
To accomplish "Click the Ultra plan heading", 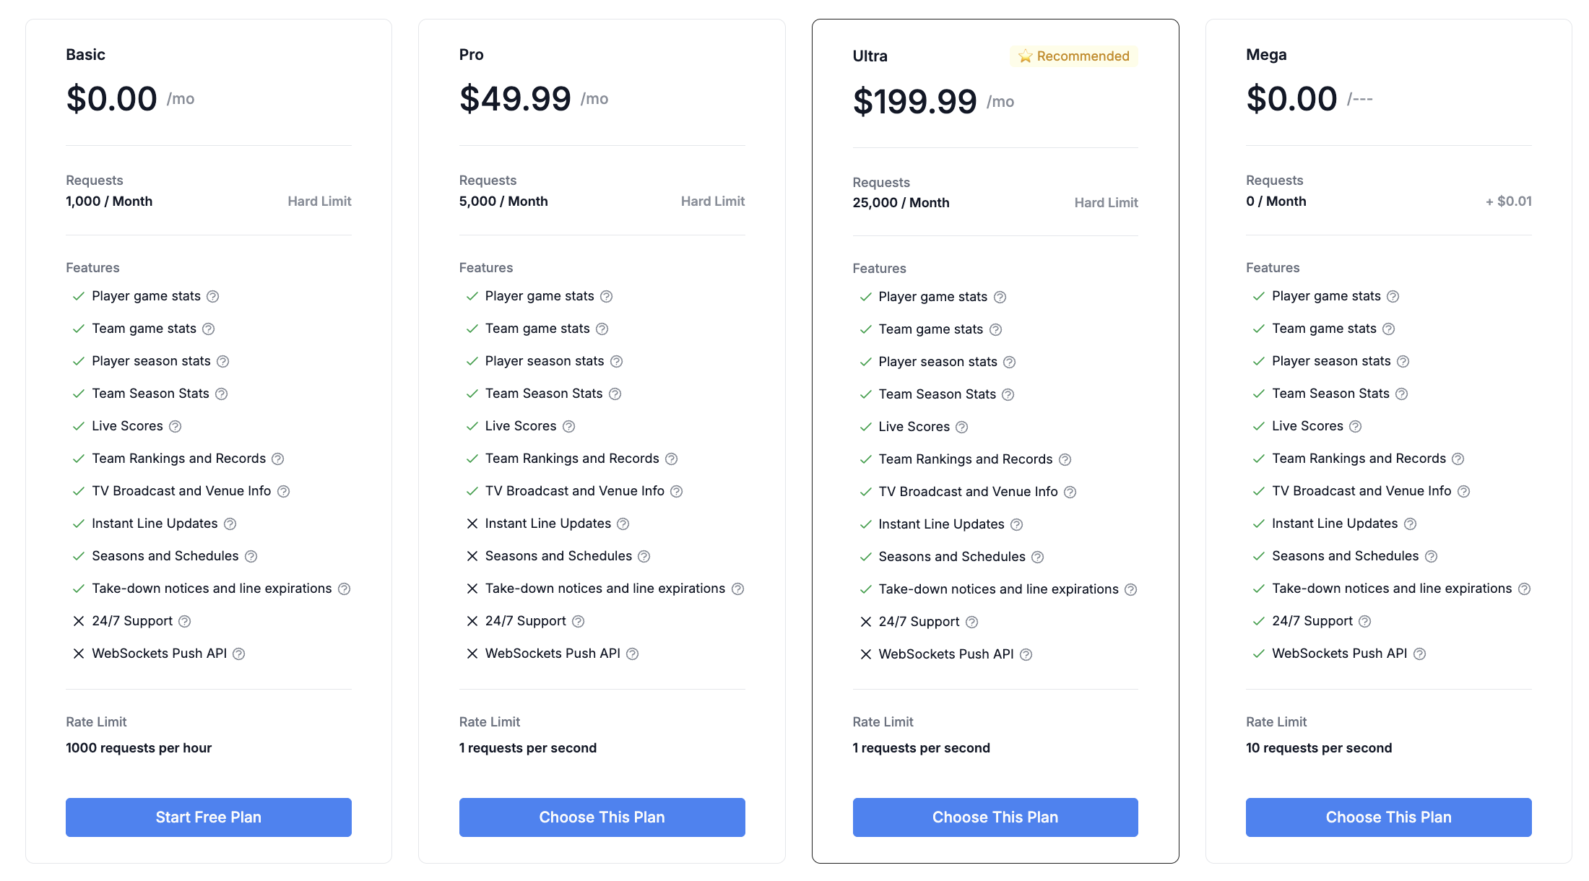I will [x=870, y=56].
